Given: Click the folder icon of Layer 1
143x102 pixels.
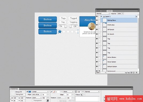Looking at the screenshot, I should click(104, 16).
